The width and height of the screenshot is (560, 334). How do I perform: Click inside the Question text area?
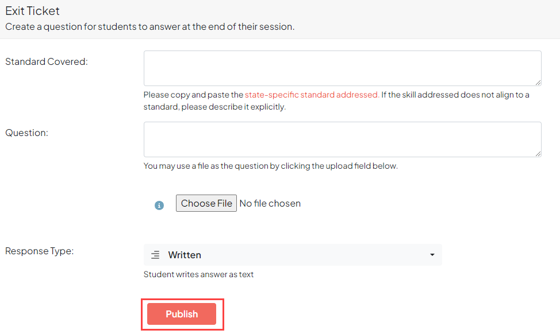342,139
